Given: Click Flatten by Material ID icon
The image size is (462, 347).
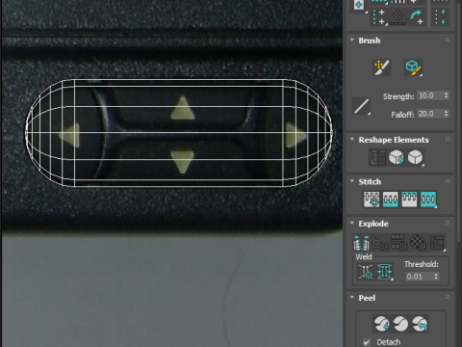Looking at the screenshot, I should pyautogui.click(x=418, y=242).
